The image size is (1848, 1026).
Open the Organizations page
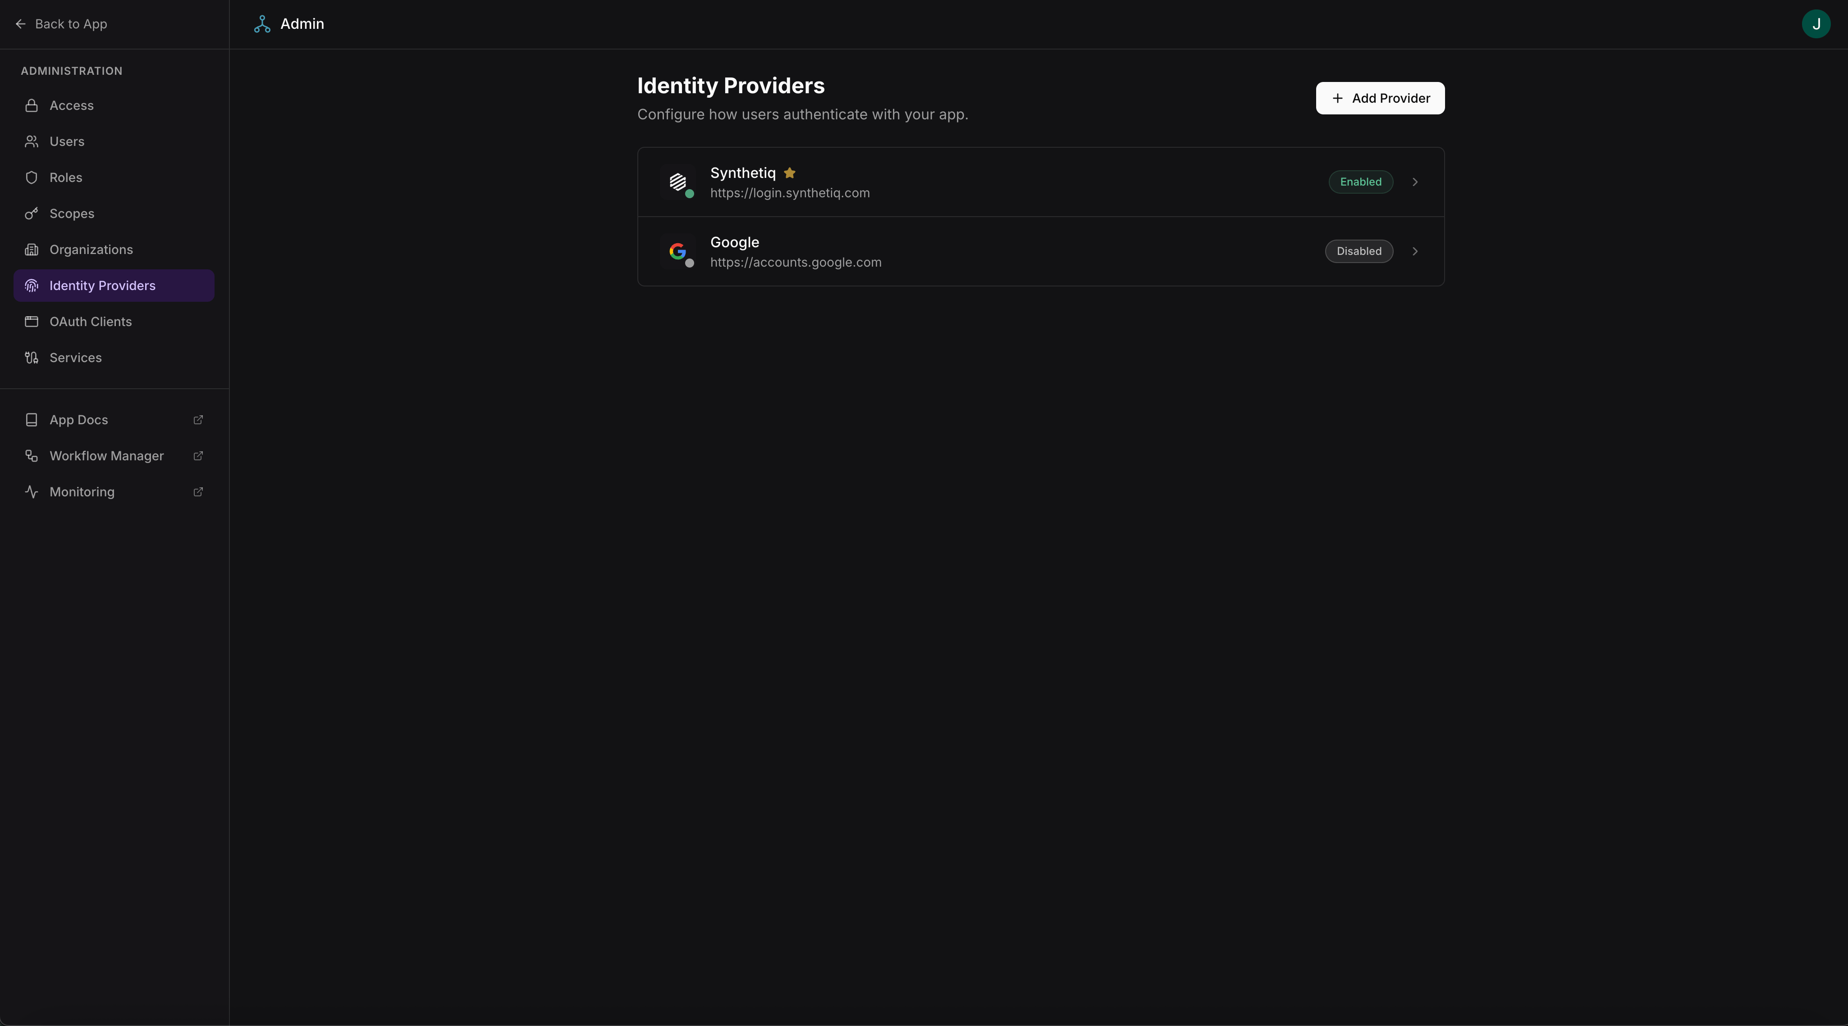(x=114, y=250)
